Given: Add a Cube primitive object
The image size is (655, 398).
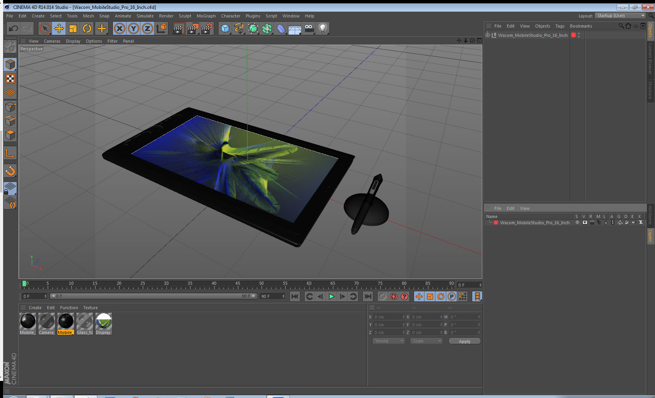Looking at the screenshot, I should (225, 28).
